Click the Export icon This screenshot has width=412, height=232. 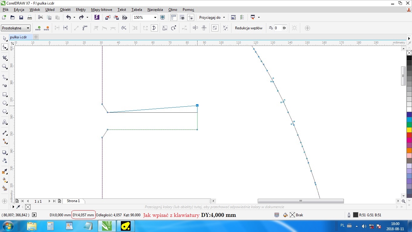click(116, 18)
